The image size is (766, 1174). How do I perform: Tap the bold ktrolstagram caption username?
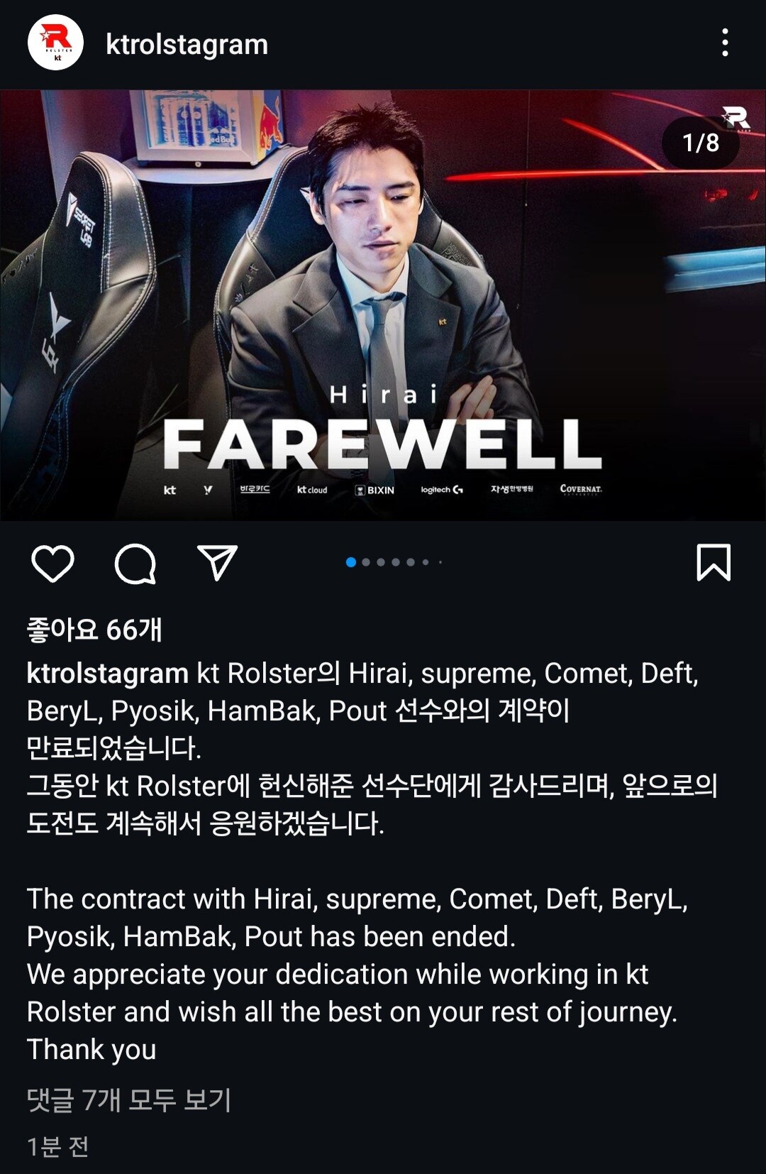click(x=107, y=674)
